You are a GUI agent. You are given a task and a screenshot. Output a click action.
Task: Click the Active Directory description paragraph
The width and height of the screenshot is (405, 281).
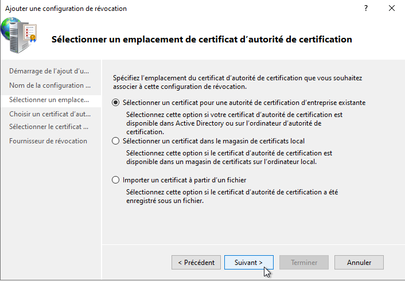(228, 123)
